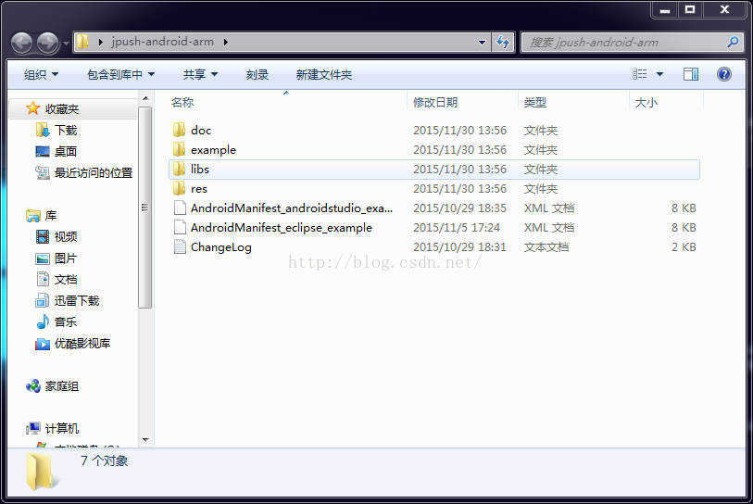The height and width of the screenshot is (504, 753).
Task: Select the res folder icon
Action: (180, 188)
